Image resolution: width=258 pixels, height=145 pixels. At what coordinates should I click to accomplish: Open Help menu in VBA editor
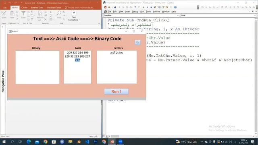pyautogui.click(x=174, y=12)
